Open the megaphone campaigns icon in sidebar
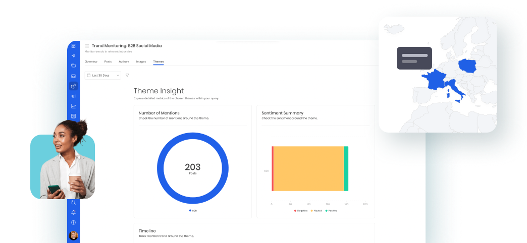 coord(73,96)
